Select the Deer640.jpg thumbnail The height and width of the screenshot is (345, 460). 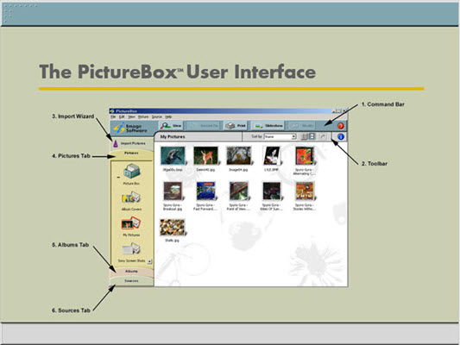pyautogui.click(x=205, y=155)
